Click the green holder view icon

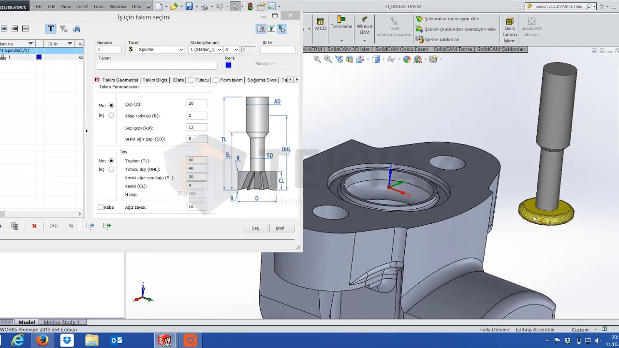coord(271,29)
